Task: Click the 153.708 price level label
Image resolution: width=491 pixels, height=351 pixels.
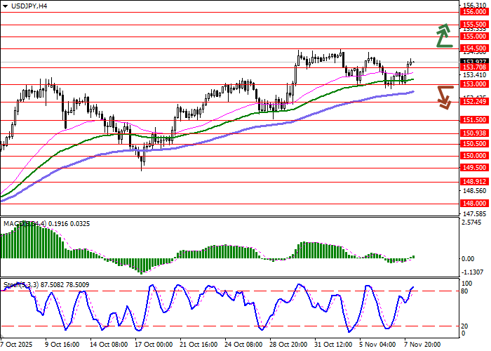Action: pos(475,67)
